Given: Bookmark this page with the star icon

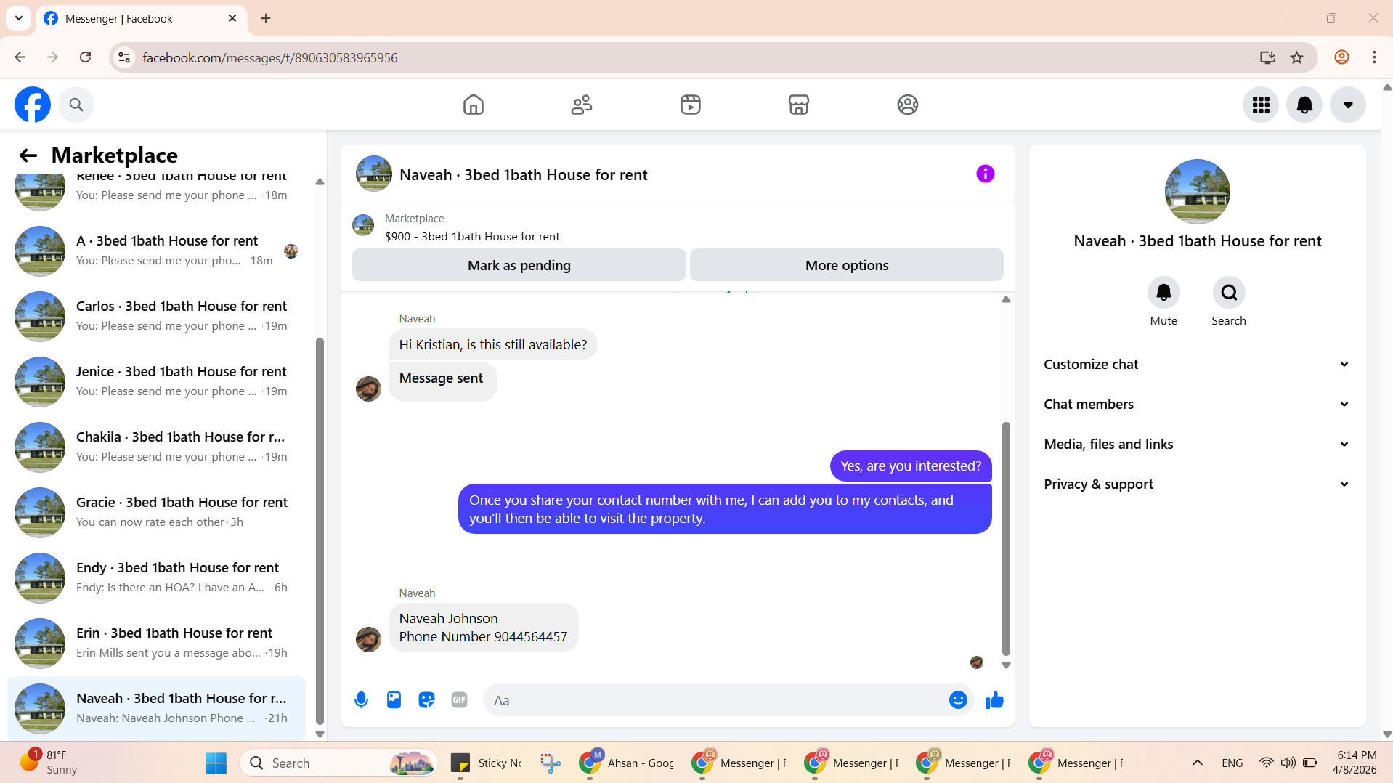Looking at the screenshot, I should click(1296, 57).
